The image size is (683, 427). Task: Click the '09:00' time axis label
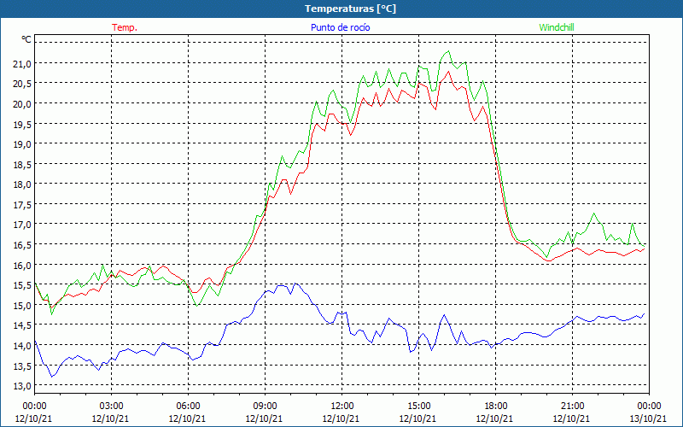(265, 407)
